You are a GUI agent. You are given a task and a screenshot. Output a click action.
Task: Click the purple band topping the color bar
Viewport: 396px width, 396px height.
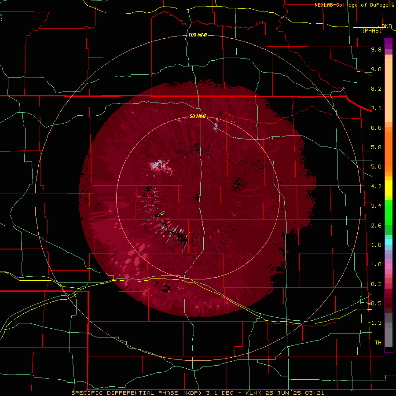389,44
